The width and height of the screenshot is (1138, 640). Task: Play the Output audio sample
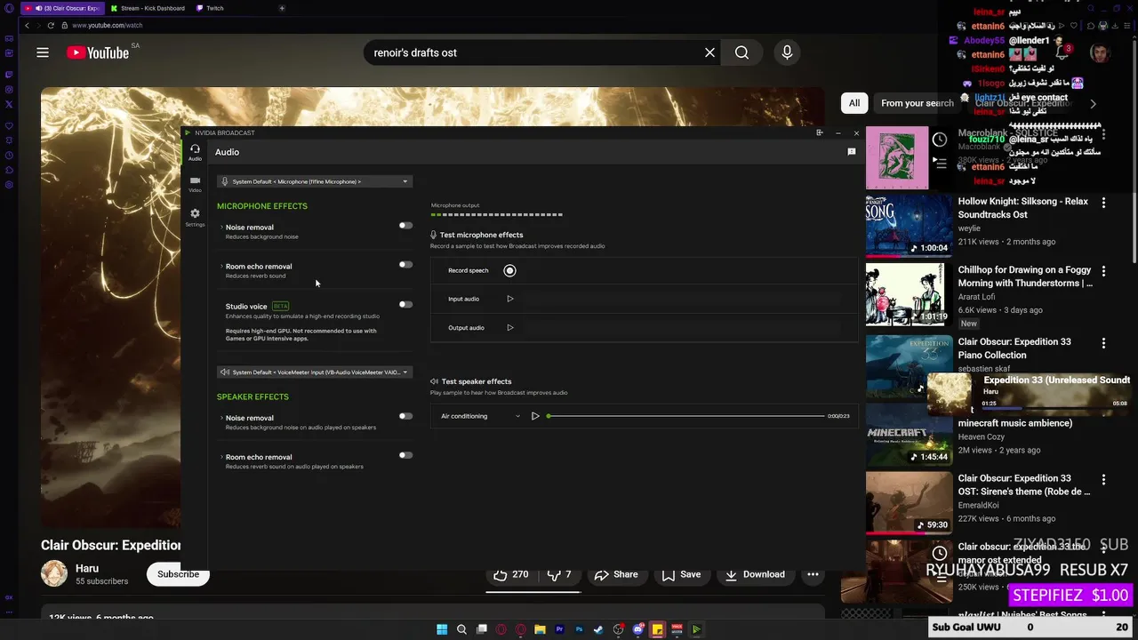click(x=510, y=327)
